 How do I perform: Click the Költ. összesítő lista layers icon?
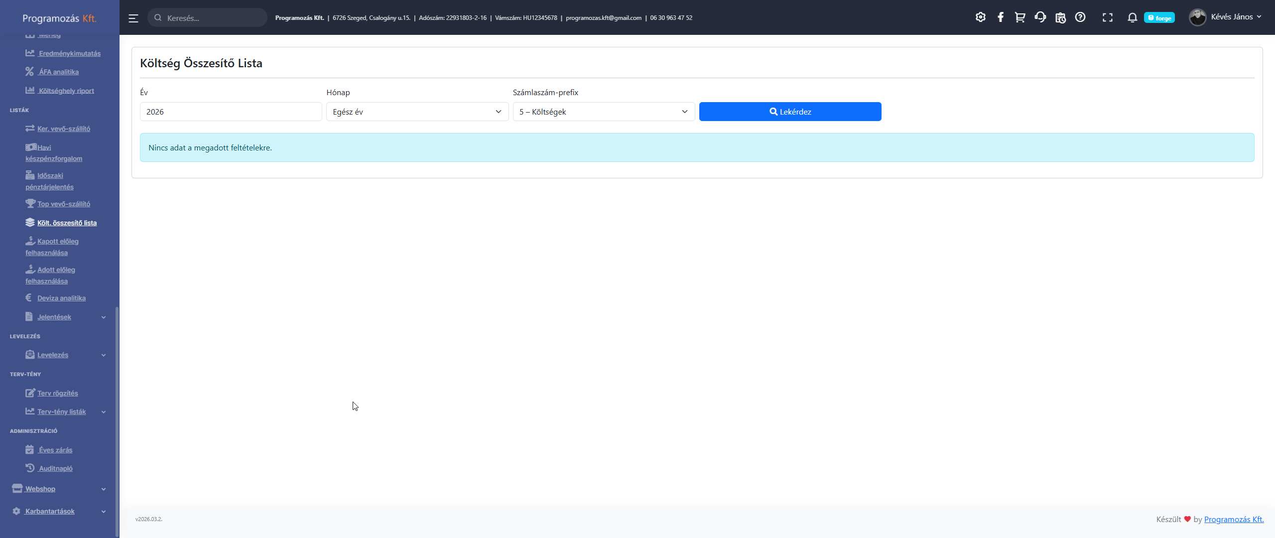click(x=30, y=222)
